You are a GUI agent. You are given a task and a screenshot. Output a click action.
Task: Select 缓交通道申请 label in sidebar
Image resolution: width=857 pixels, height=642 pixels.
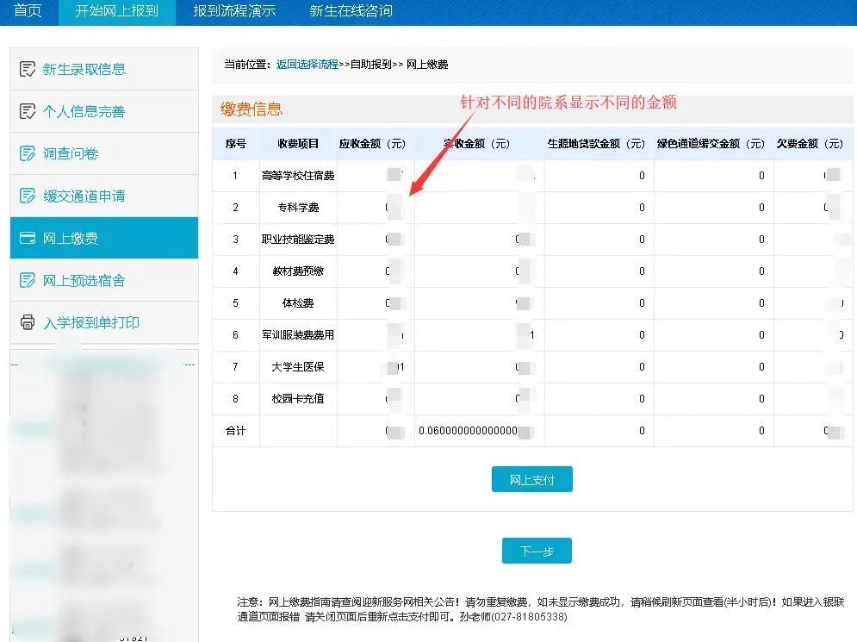point(84,196)
